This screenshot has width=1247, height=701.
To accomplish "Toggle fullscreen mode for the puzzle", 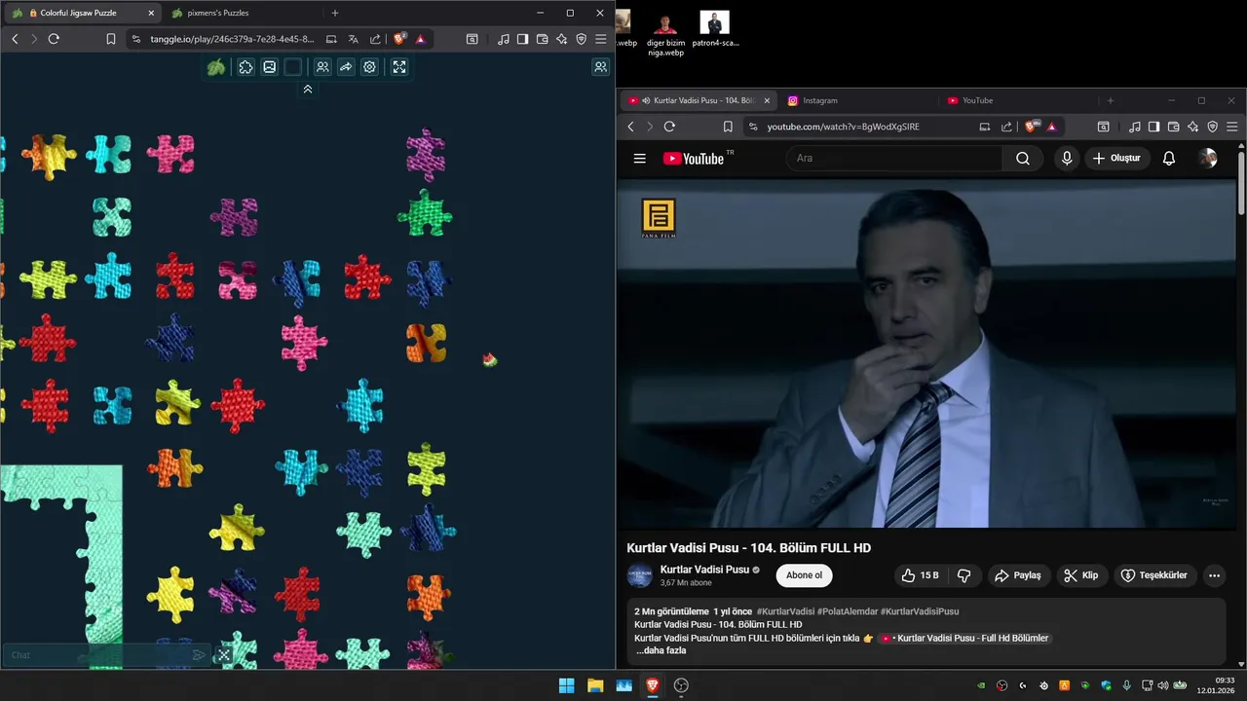I will [x=399, y=67].
